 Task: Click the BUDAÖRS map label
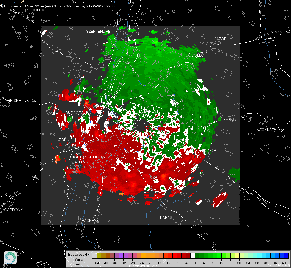pyautogui.click(x=75, y=113)
